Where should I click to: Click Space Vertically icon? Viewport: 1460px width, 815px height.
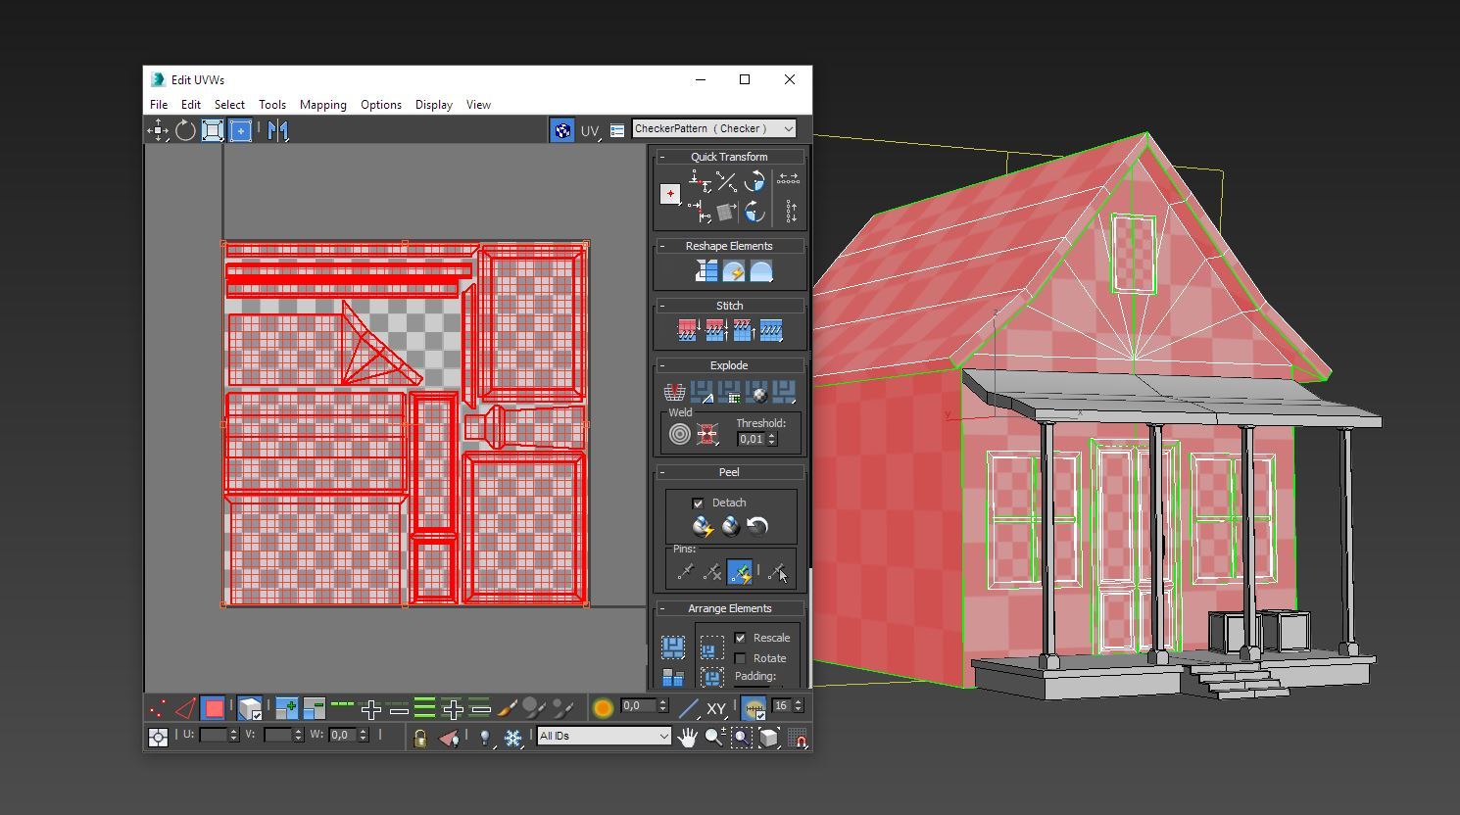790,211
